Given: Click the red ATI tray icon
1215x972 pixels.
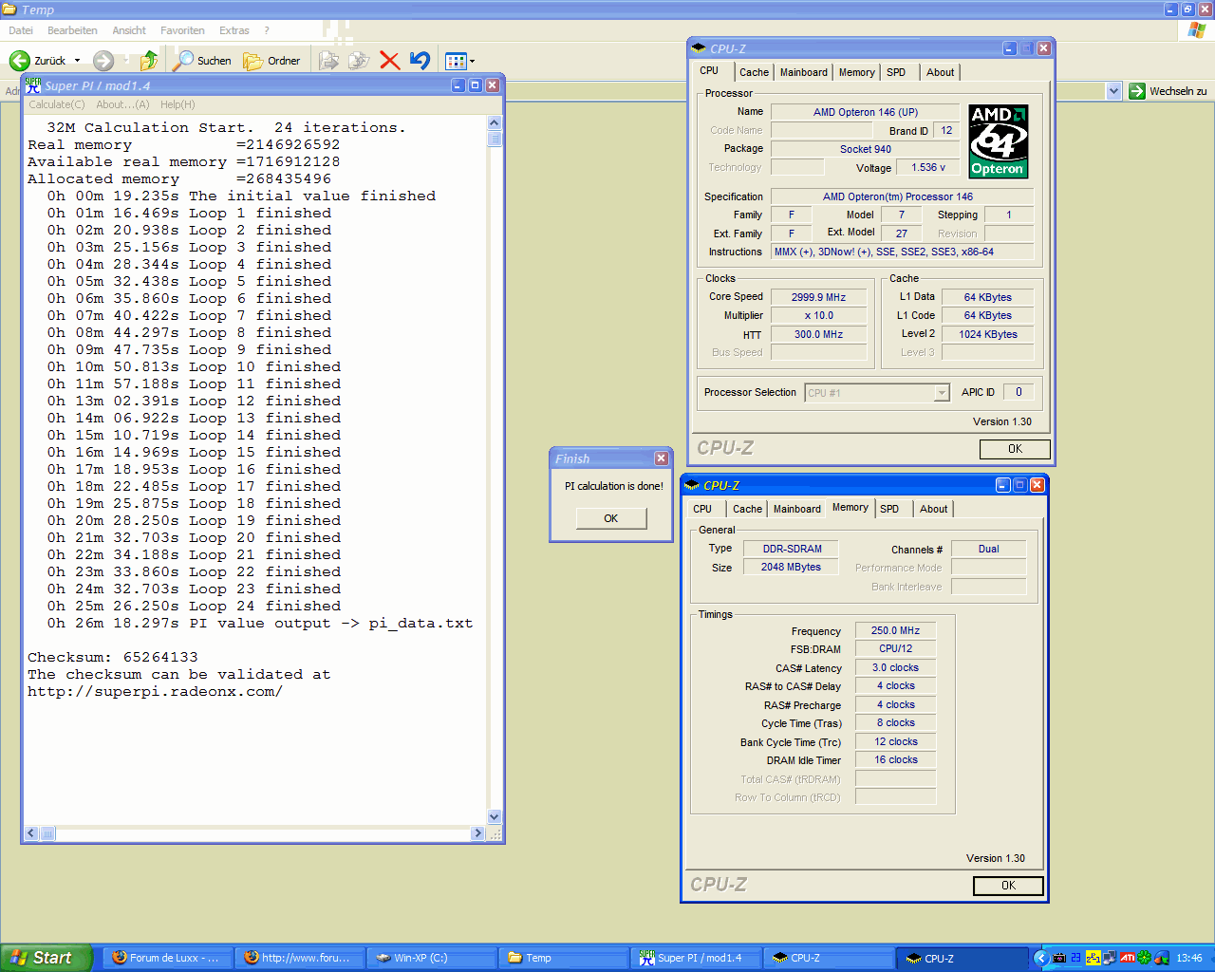Looking at the screenshot, I should pos(1127,958).
